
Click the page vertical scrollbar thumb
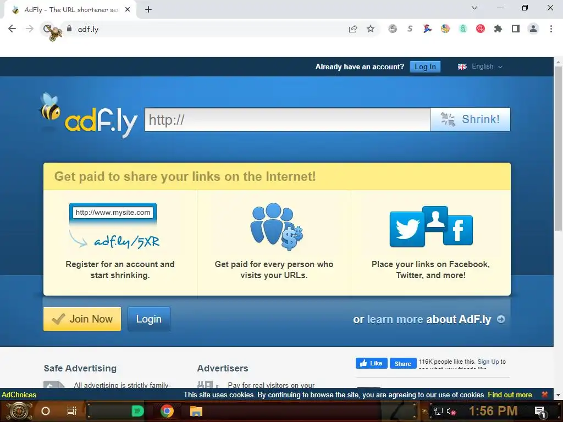(558, 148)
